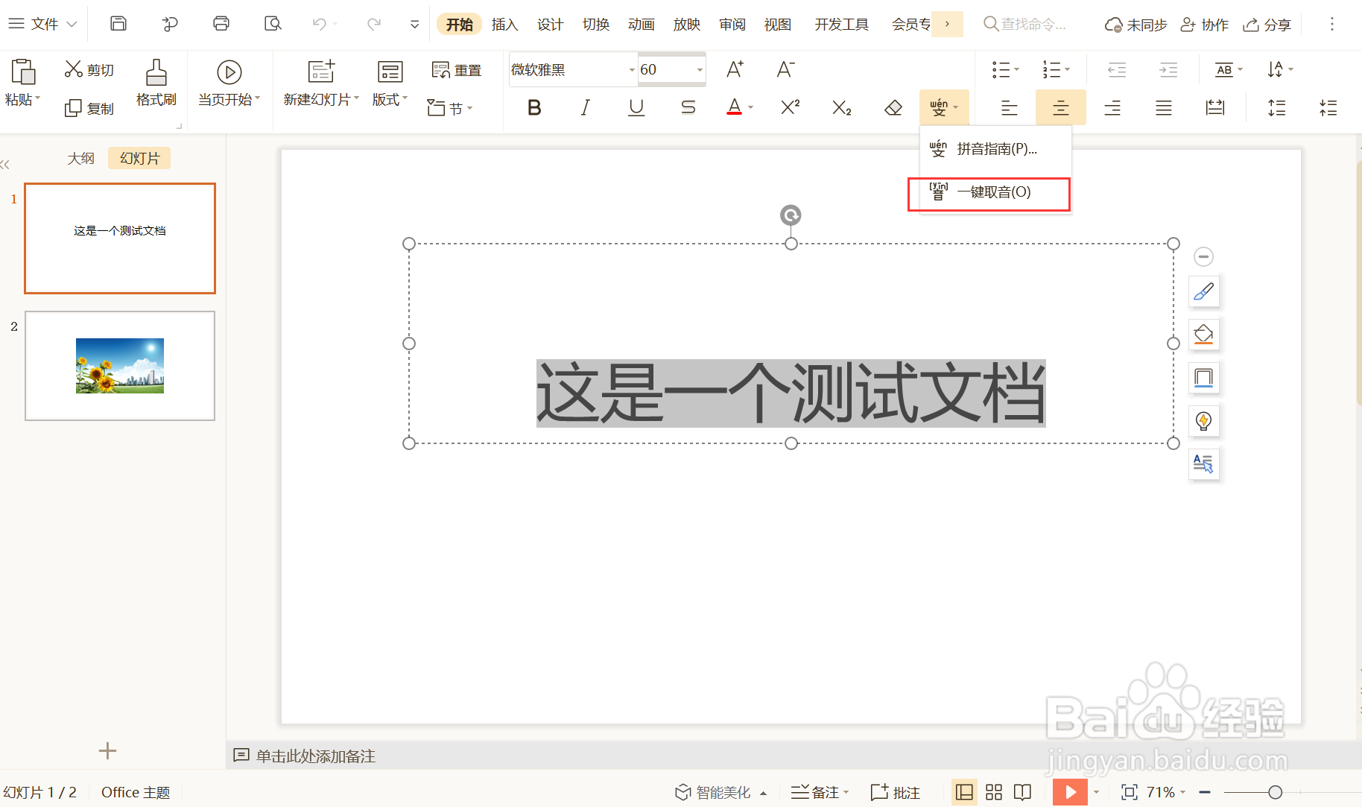Switch to the 插入 tab
This screenshot has height=807, width=1362.
[x=504, y=25]
